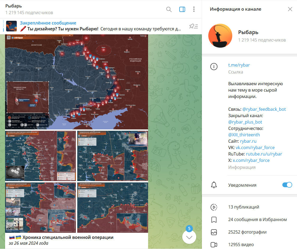Click the 25252 фотографии photo icon
This screenshot has height=249, width=297.
[x=214, y=232]
